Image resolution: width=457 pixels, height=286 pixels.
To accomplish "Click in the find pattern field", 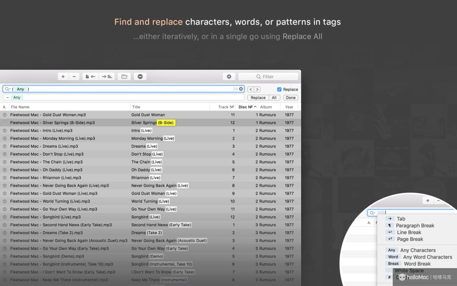I will (x=124, y=89).
